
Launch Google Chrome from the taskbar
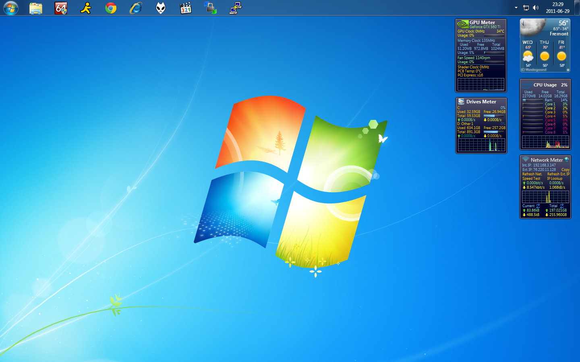(x=111, y=8)
